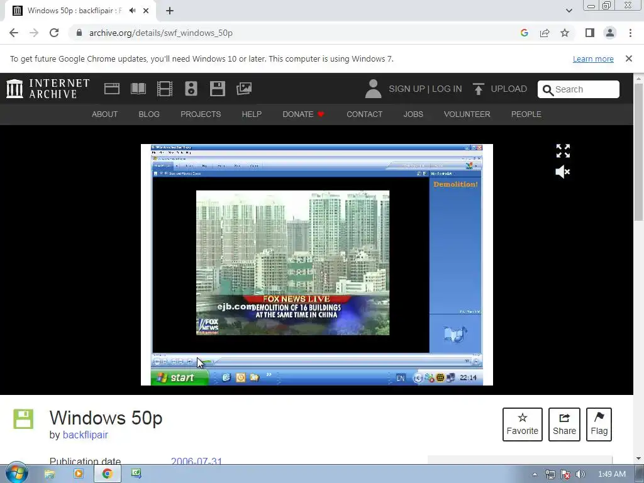Click the green floppy icon beside Windows 50p
644x483 pixels.
click(23, 419)
